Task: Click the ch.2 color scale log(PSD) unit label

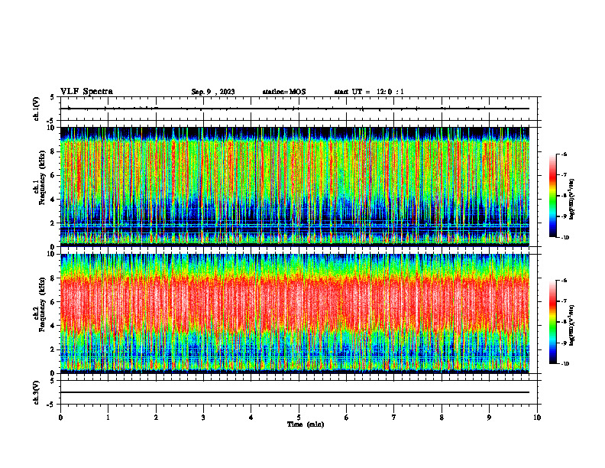Action: pos(572,325)
